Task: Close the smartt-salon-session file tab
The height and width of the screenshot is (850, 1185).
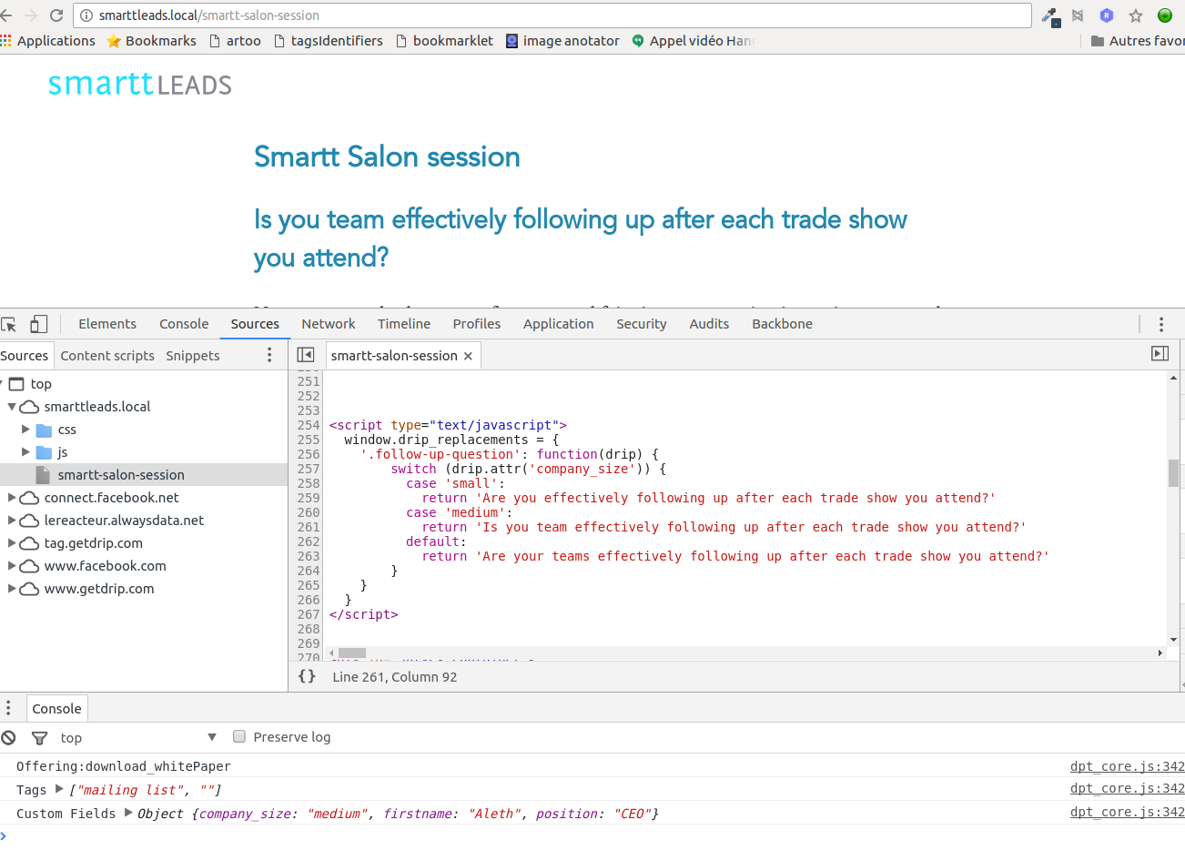Action: 468,356
